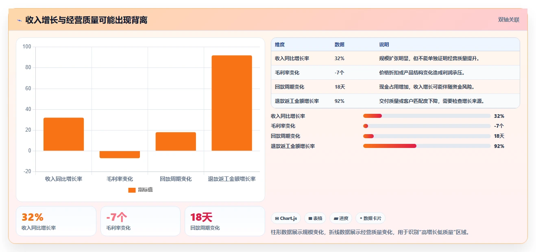Click the 92% value after the progress bar
Image resolution: width=536 pixels, height=252 pixels.
coord(499,146)
